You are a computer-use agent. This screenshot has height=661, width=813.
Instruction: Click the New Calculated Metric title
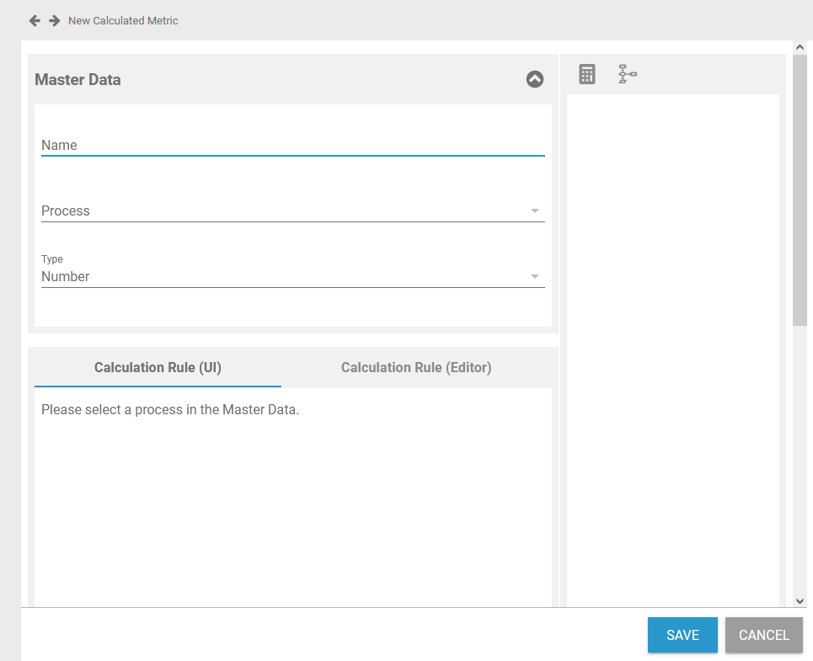pos(123,20)
